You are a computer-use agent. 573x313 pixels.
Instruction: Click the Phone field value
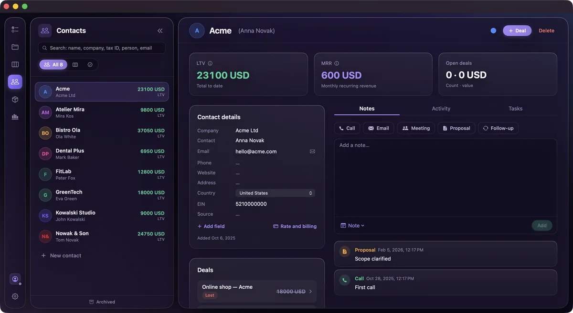point(237,163)
